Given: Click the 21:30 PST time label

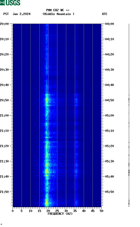Looking at the screenshot, I should pos(4,161).
